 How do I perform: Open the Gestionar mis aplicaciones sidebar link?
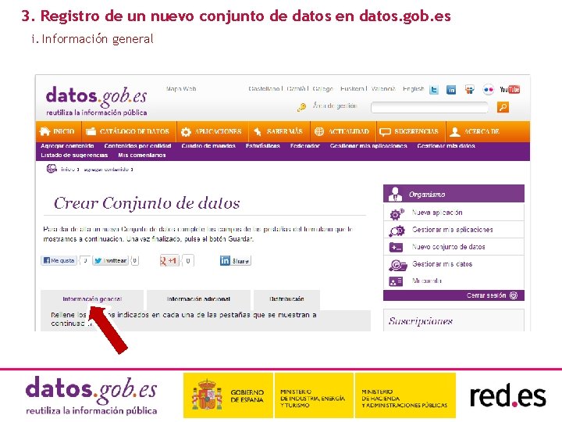(x=452, y=230)
